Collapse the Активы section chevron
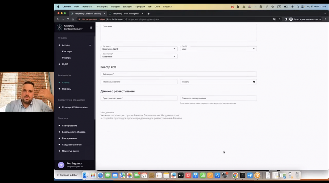The width and height of the screenshot is (329, 183). [x=90, y=45]
